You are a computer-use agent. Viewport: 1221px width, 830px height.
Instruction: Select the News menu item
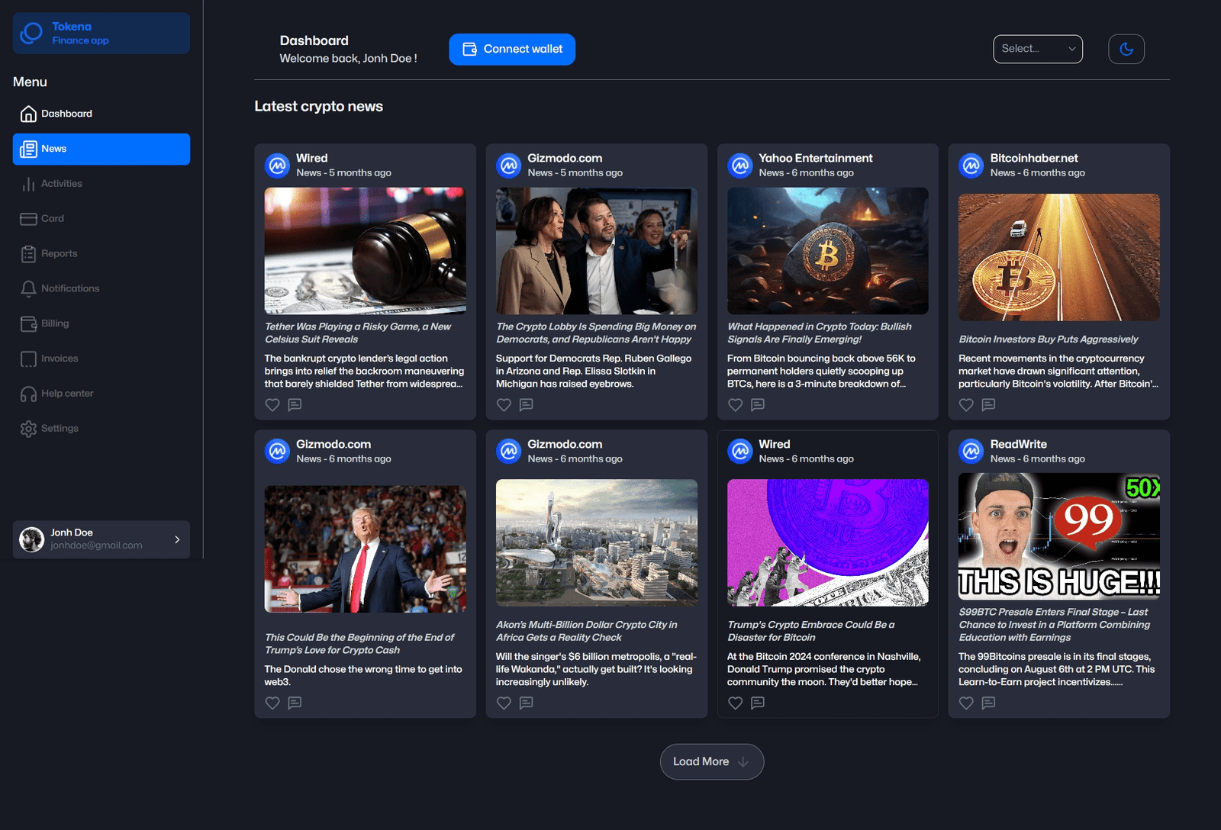101,149
